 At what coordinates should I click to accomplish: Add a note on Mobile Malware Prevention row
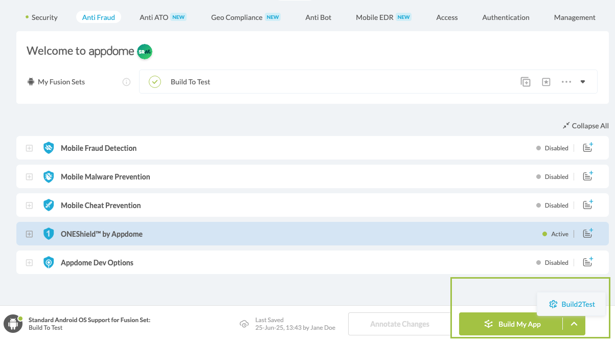click(x=587, y=176)
